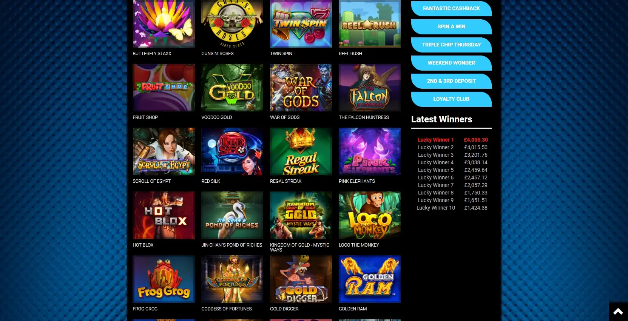Viewport: 628px width, 321px height.
Task: Select the War of Gods game image
Action: (301, 88)
